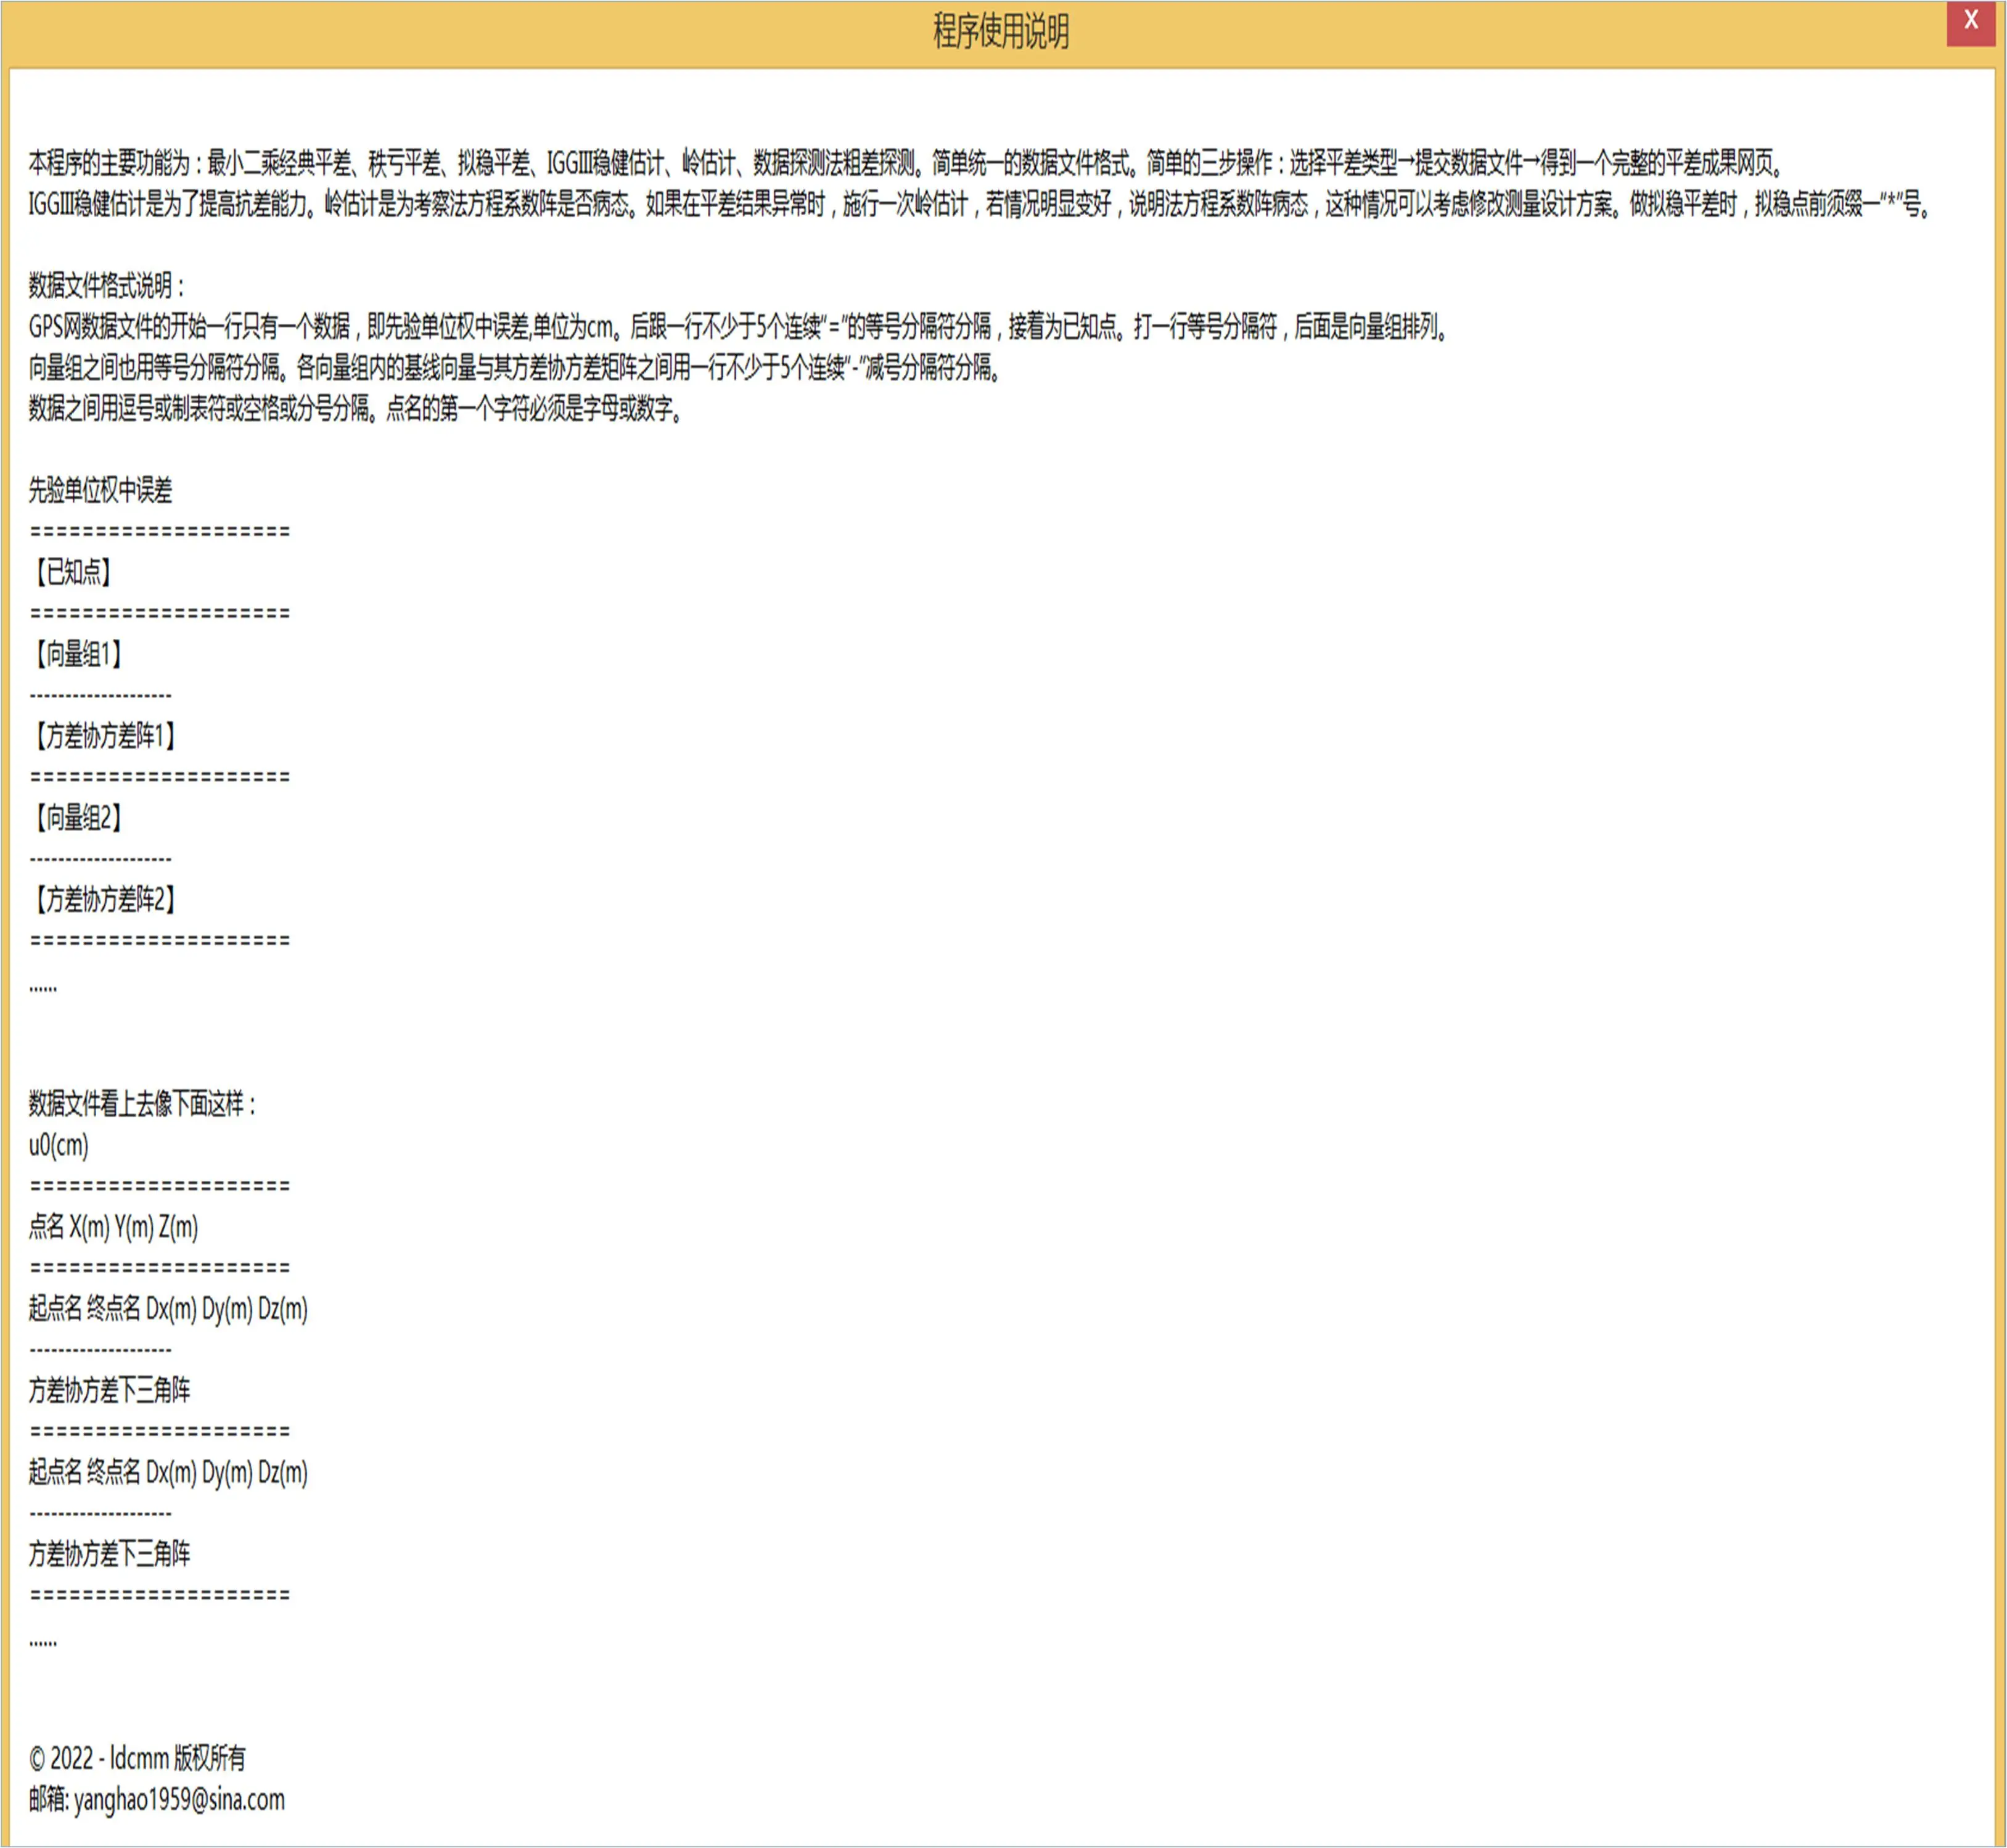Screen dimensions: 2007x1848
Task: Click the line beginning 本程序的主要功能为
Action: pyautogui.click(x=908, y=163)
